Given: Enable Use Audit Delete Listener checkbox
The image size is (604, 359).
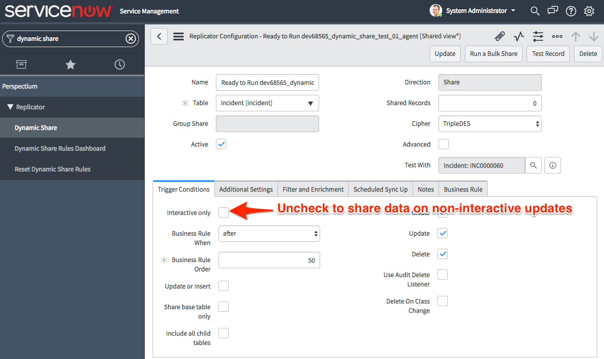Looking at the screenshot, I should pyautogui.click(x=443, y=275).
